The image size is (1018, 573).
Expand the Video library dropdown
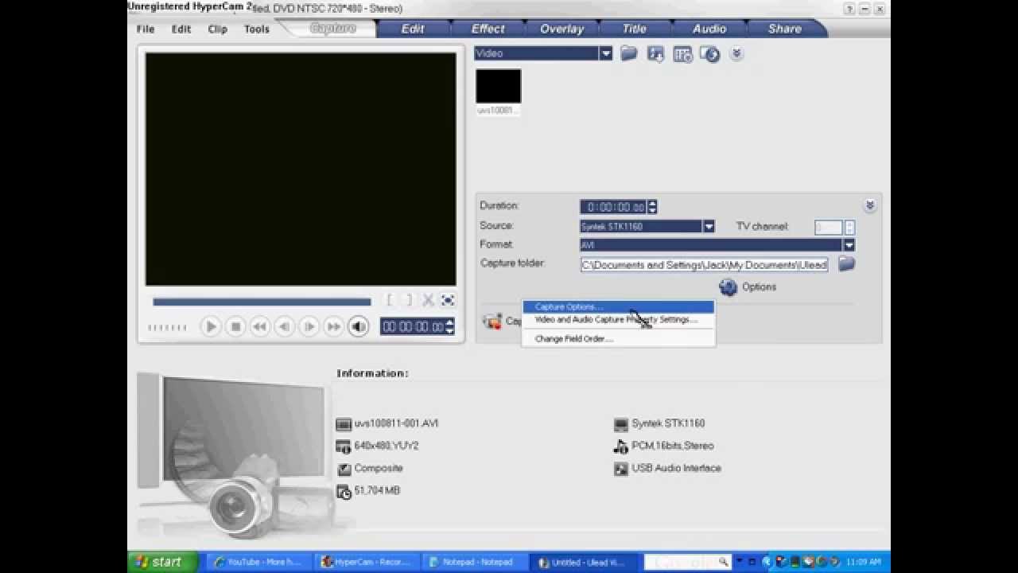coord(606,53)
